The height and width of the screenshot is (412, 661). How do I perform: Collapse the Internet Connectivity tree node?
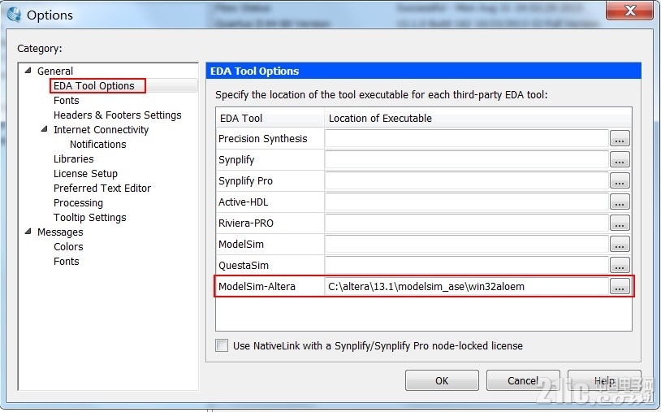(45, 129)
